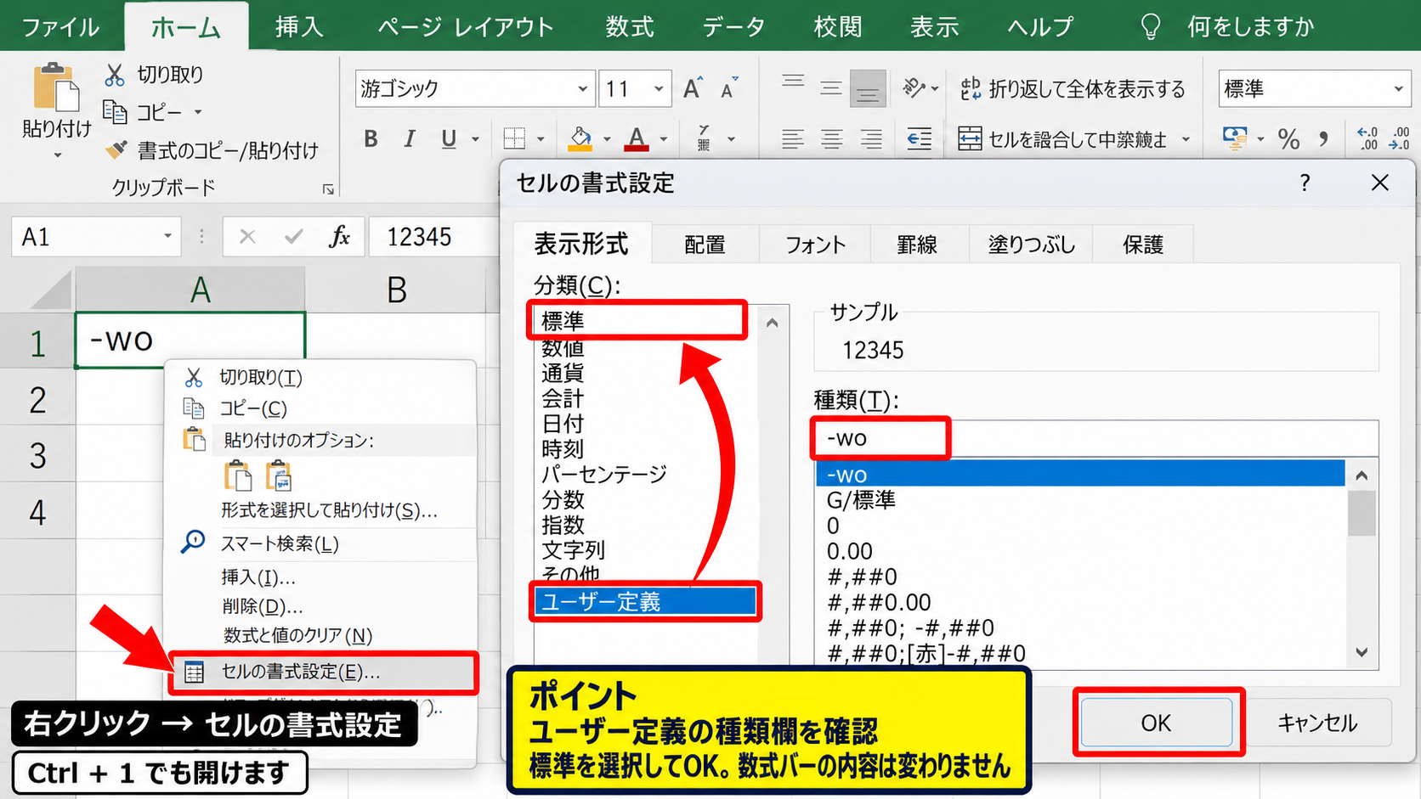
Task: Click the text orientation icon
Action: point(914,88)
